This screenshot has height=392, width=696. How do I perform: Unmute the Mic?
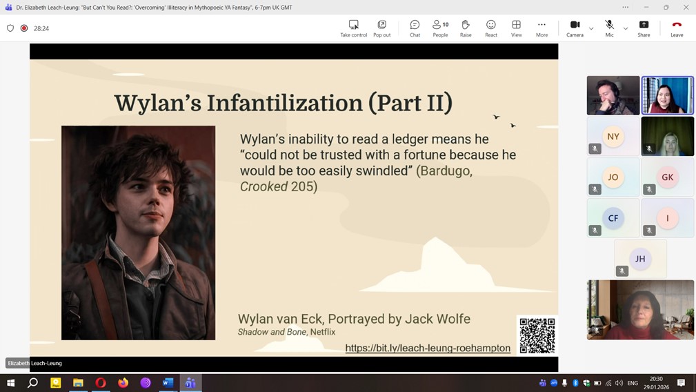tap(609, 28)
